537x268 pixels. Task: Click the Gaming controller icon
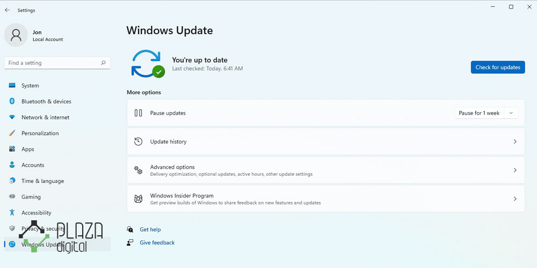[x=12, y=197]
